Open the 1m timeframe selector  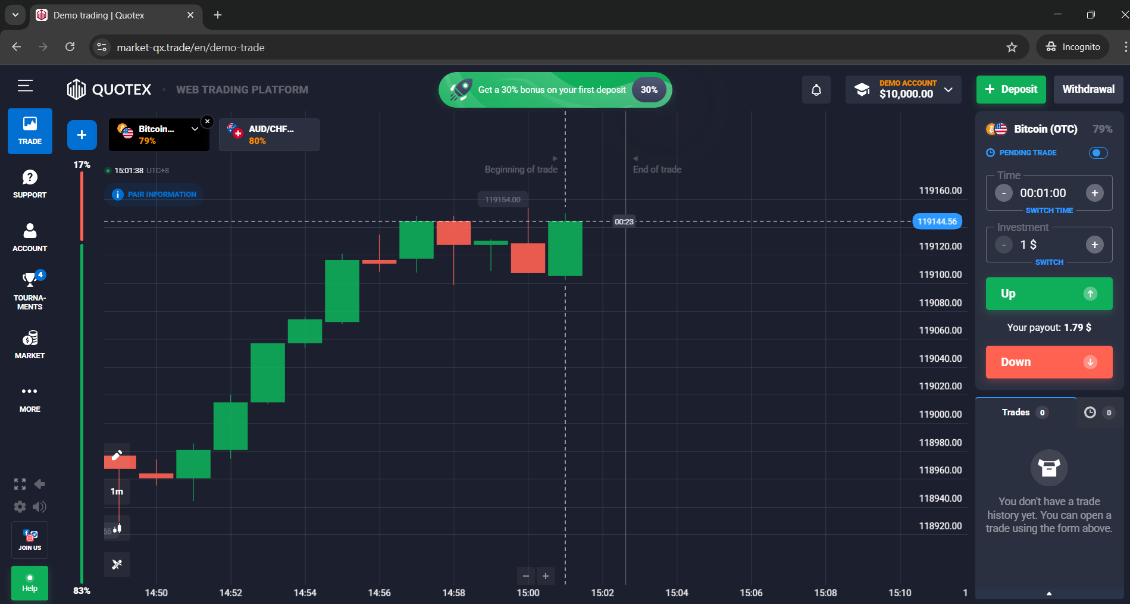click(117, 492)
